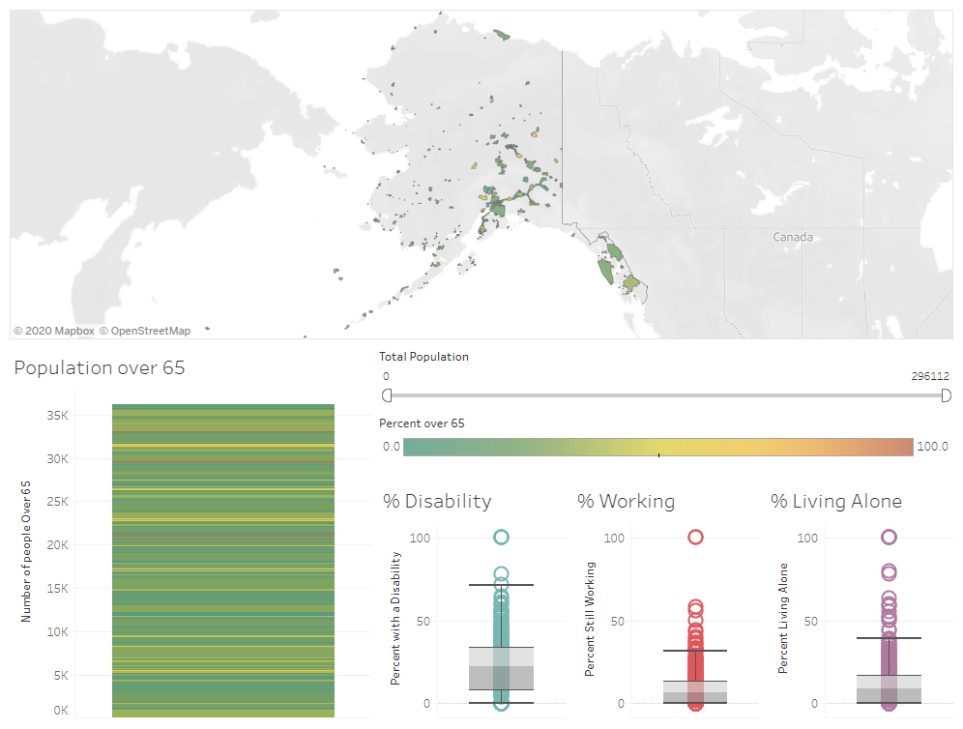This screenshot has height=729, width=963.
Task: Click the % Working box plot box
Action: point(695,691)
